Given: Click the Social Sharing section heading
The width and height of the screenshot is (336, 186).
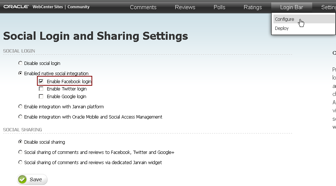Looking at the screenshot, I should [22, 130].
